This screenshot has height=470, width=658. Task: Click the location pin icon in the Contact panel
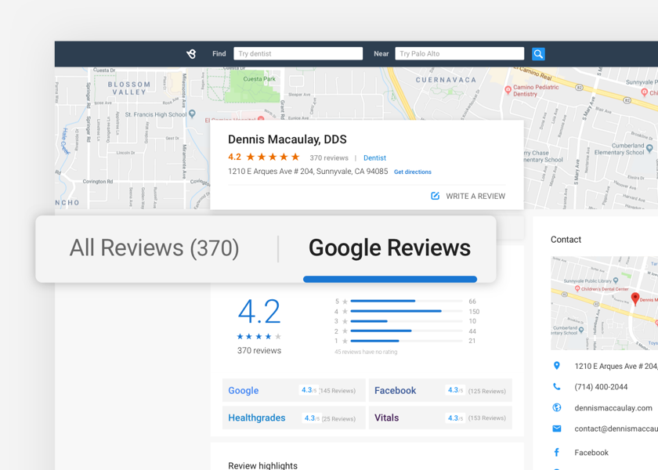pyautogui.click(x=558, y=366)
